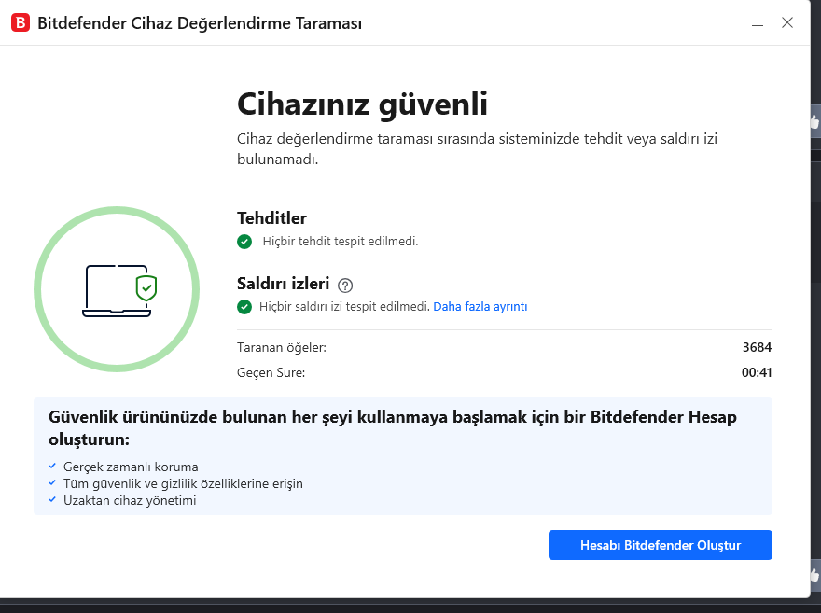The height and width of the screenshot is (613, 821).
Task: Click the window title Bitdefender Cihaz Değerlendirme Taraması
Action: (x=200, y=23)
